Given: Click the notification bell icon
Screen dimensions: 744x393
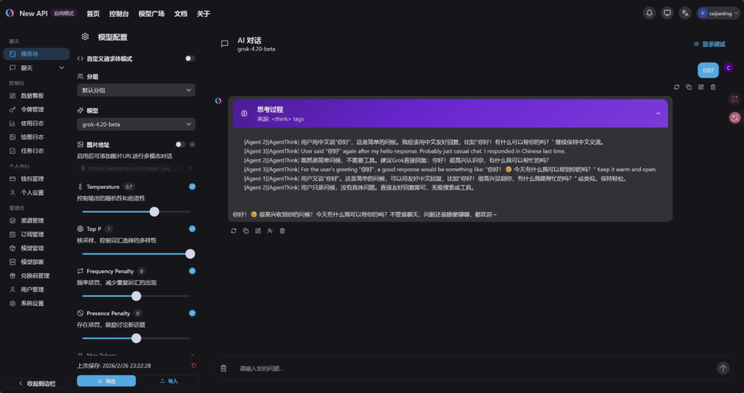Looking at the screenshot, I should tap(649, 13).
